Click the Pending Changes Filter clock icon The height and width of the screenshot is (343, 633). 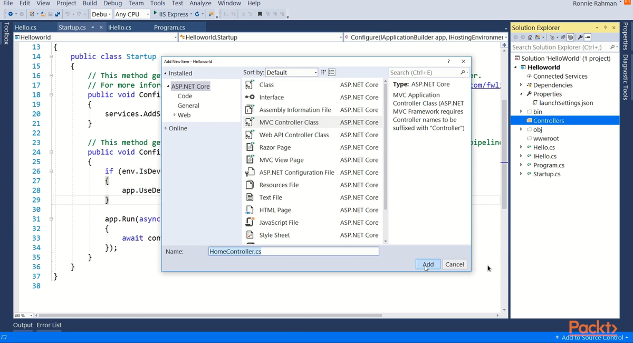[x=552, y=37]
